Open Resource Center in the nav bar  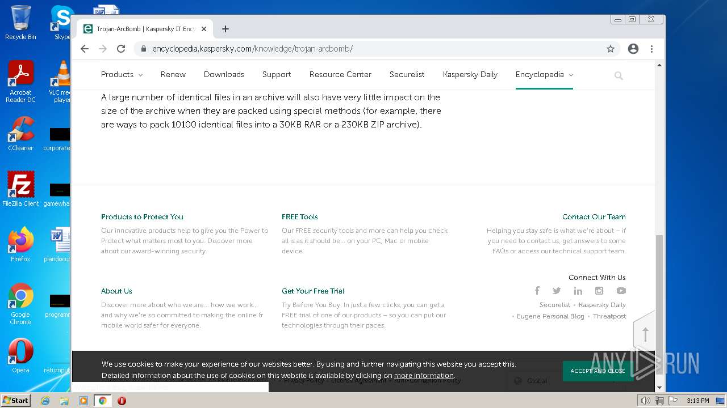340,74
